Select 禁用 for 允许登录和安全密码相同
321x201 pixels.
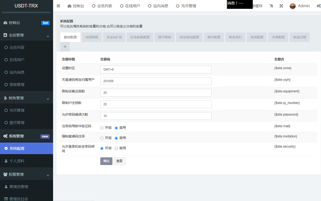pos(116,148)
